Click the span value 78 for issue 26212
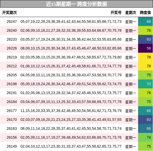The height and width of the screenshot is (151, 153). pyautogui.click(x=145, y=66)
